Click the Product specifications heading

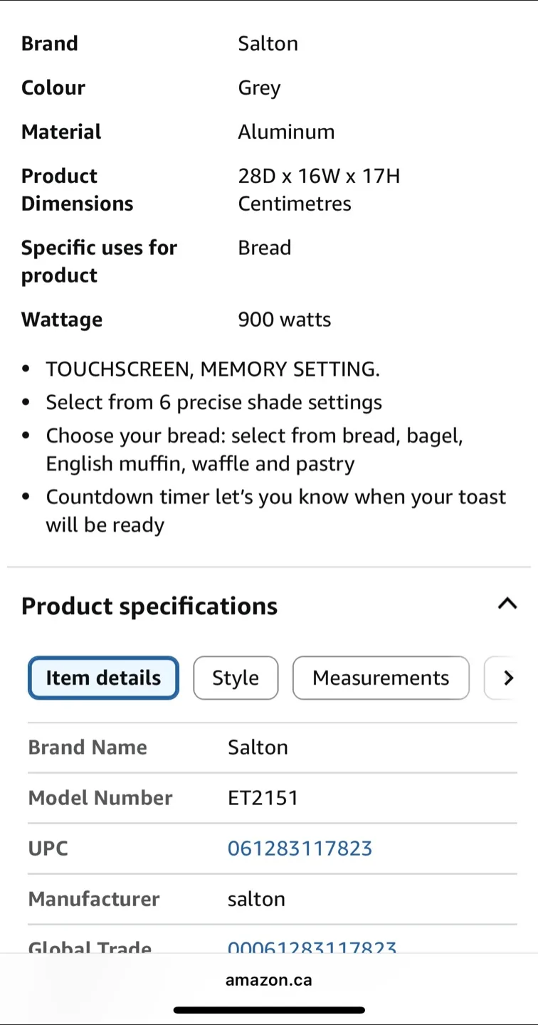(x=149, y=606)
